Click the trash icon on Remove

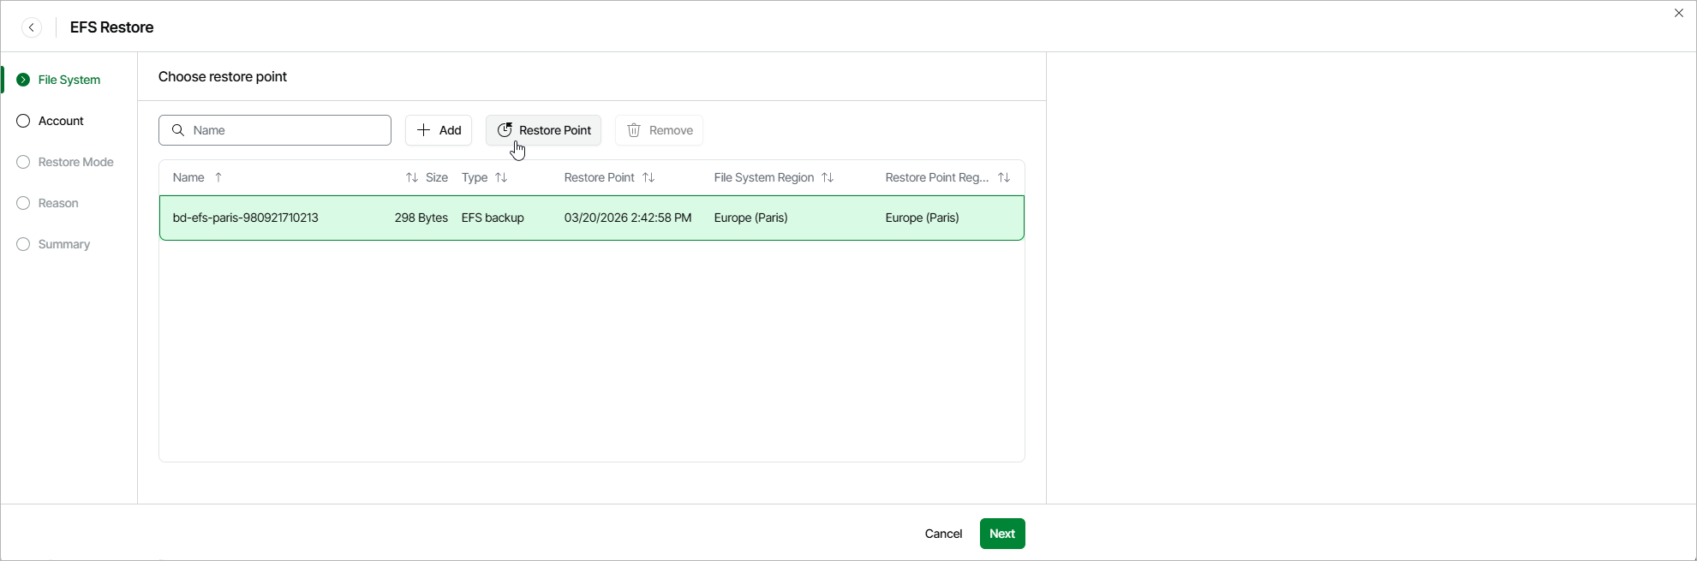click(634, 130)
